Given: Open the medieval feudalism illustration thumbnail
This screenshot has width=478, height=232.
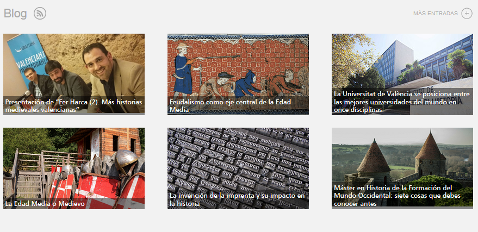Looking at the screenshot, I should pos(238,74).
